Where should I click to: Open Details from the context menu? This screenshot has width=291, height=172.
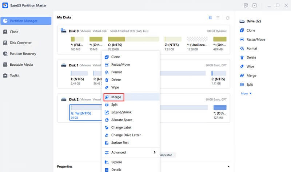(131, 169)
